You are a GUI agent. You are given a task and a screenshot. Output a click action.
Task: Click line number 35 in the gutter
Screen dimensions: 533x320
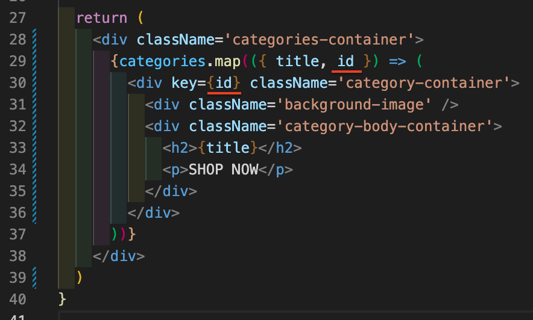tap(17, 191)
